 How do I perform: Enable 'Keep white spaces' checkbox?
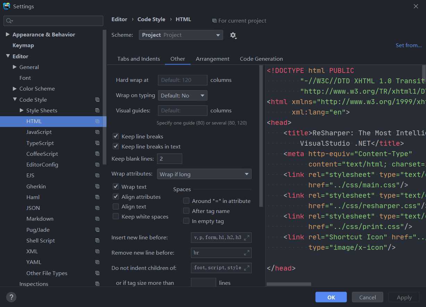coord(116,217)
